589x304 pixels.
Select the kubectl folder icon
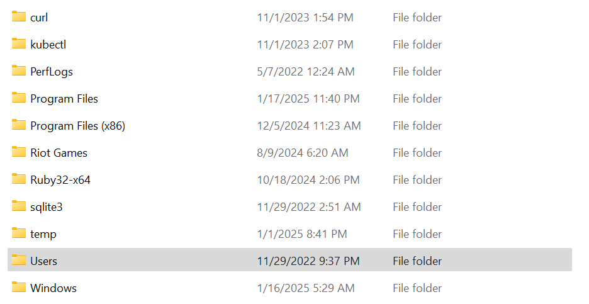(x=18, y=44)
